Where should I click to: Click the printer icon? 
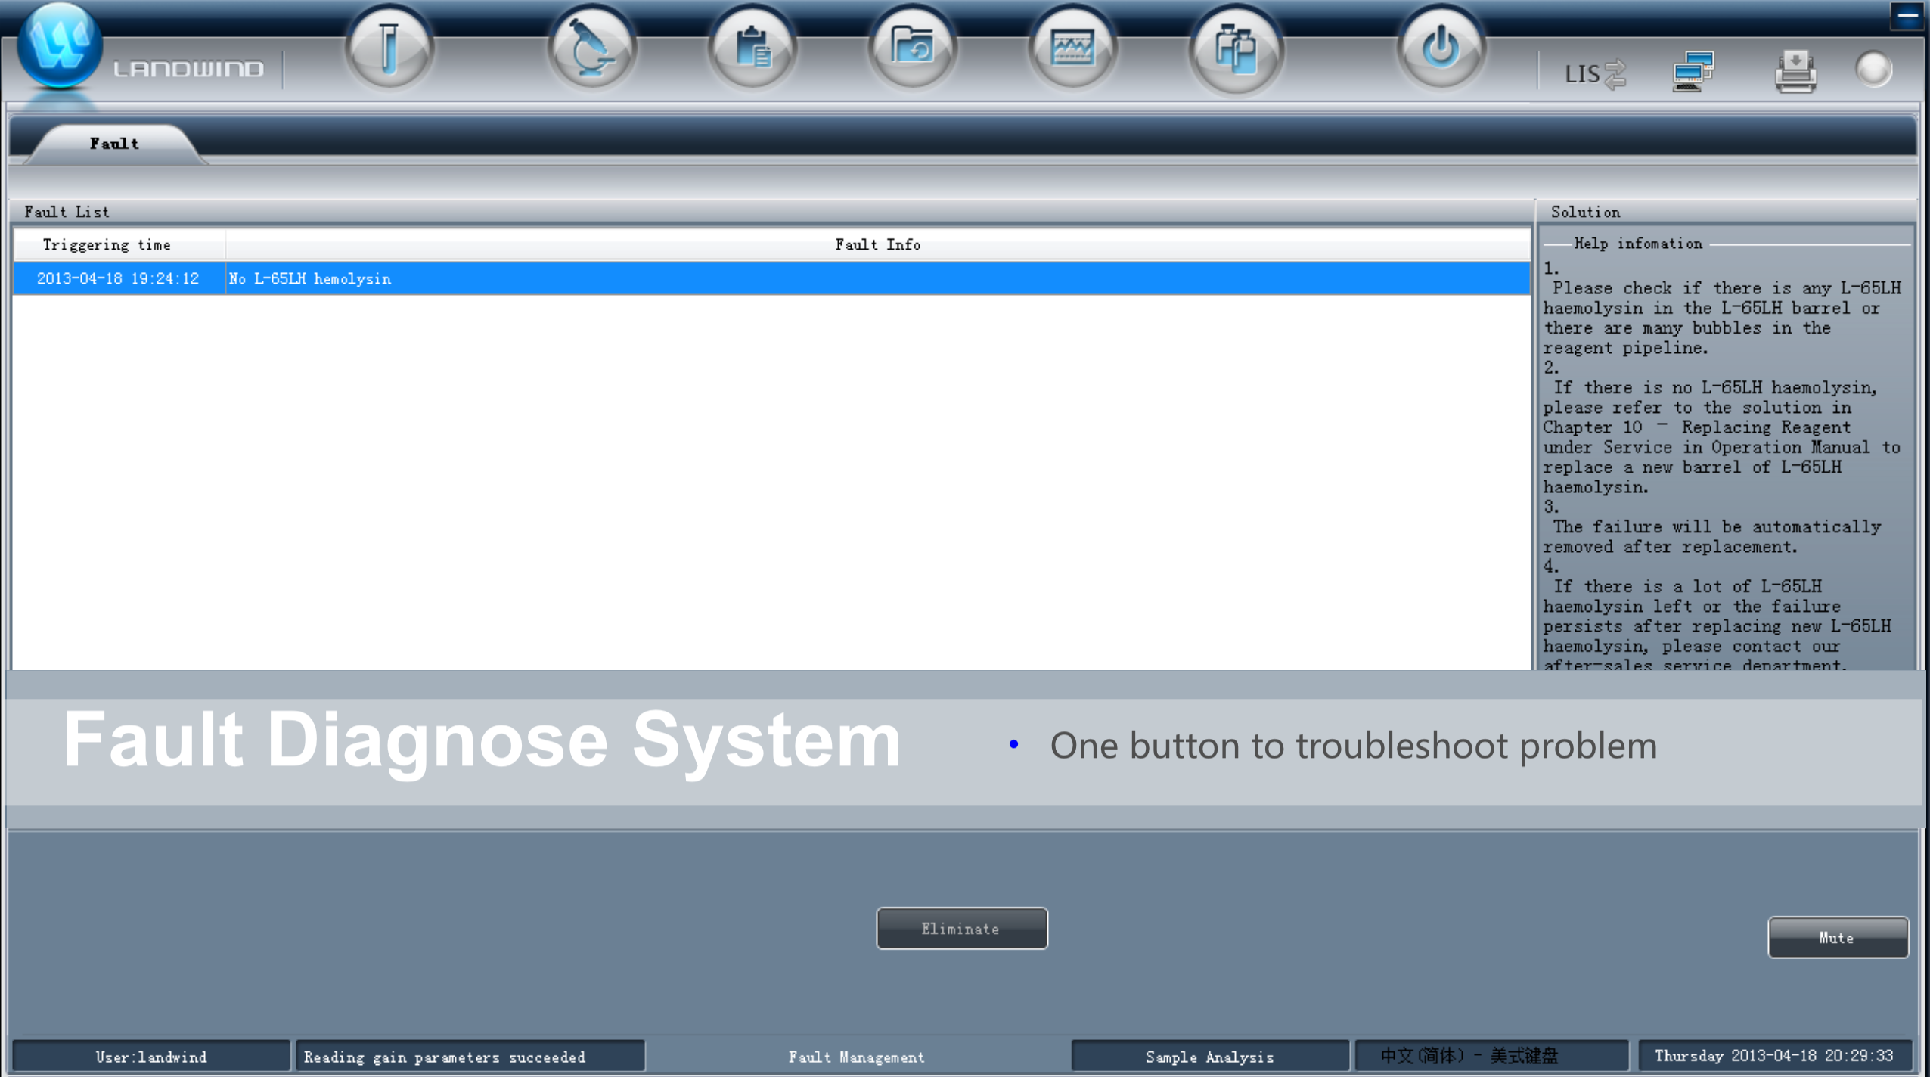pyautogui.click(x=1795, y=72)
